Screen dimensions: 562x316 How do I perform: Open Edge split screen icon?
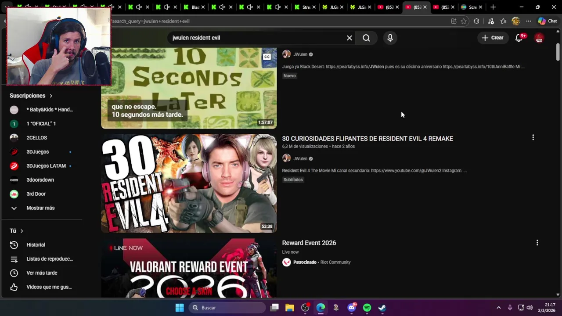pyautogui.click(x=454, y=21)
